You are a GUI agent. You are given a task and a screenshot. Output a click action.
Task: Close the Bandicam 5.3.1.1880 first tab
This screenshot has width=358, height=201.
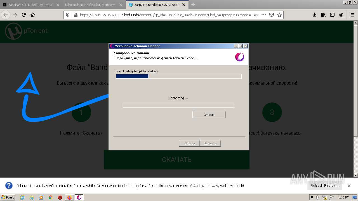coord(58,5)
